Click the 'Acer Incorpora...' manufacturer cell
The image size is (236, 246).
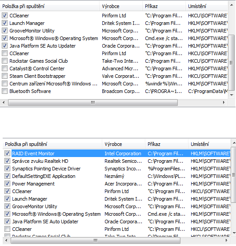[x=123, y=184]
